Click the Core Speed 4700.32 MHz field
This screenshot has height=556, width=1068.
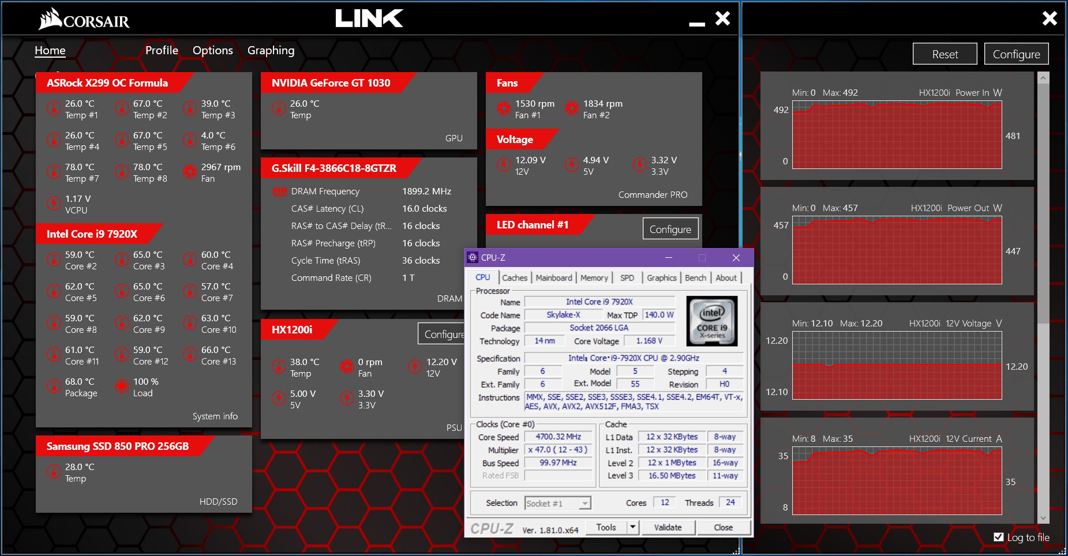[559, 437]
